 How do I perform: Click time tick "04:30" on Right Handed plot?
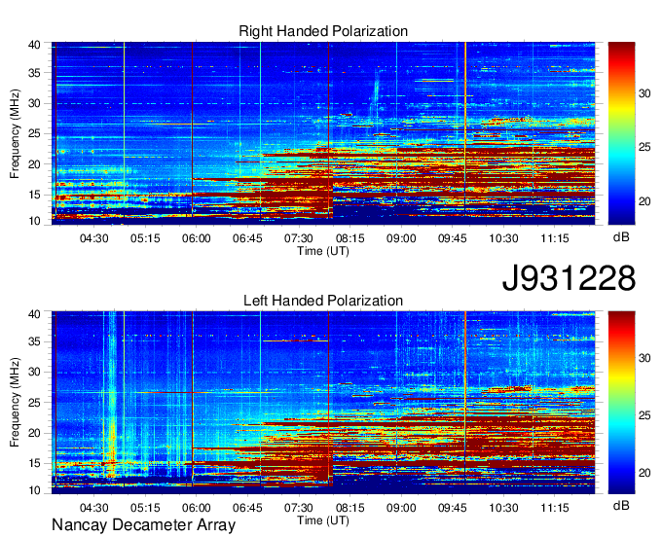coord(93,238)
